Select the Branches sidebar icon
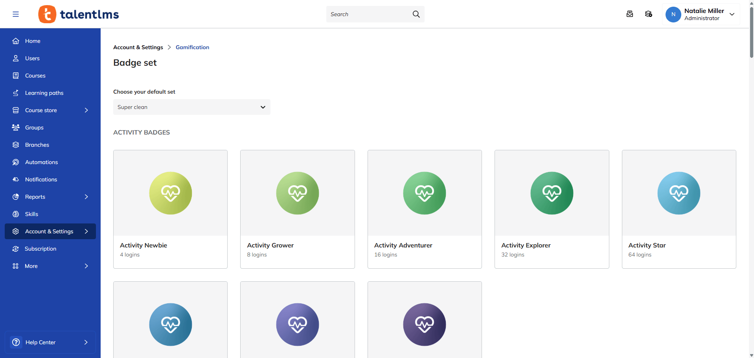754x358 pixels. [16, 145]
